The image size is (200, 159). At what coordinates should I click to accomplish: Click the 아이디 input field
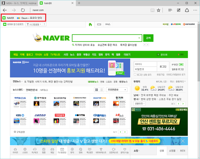pyautogui.click(x=145, y=64)
